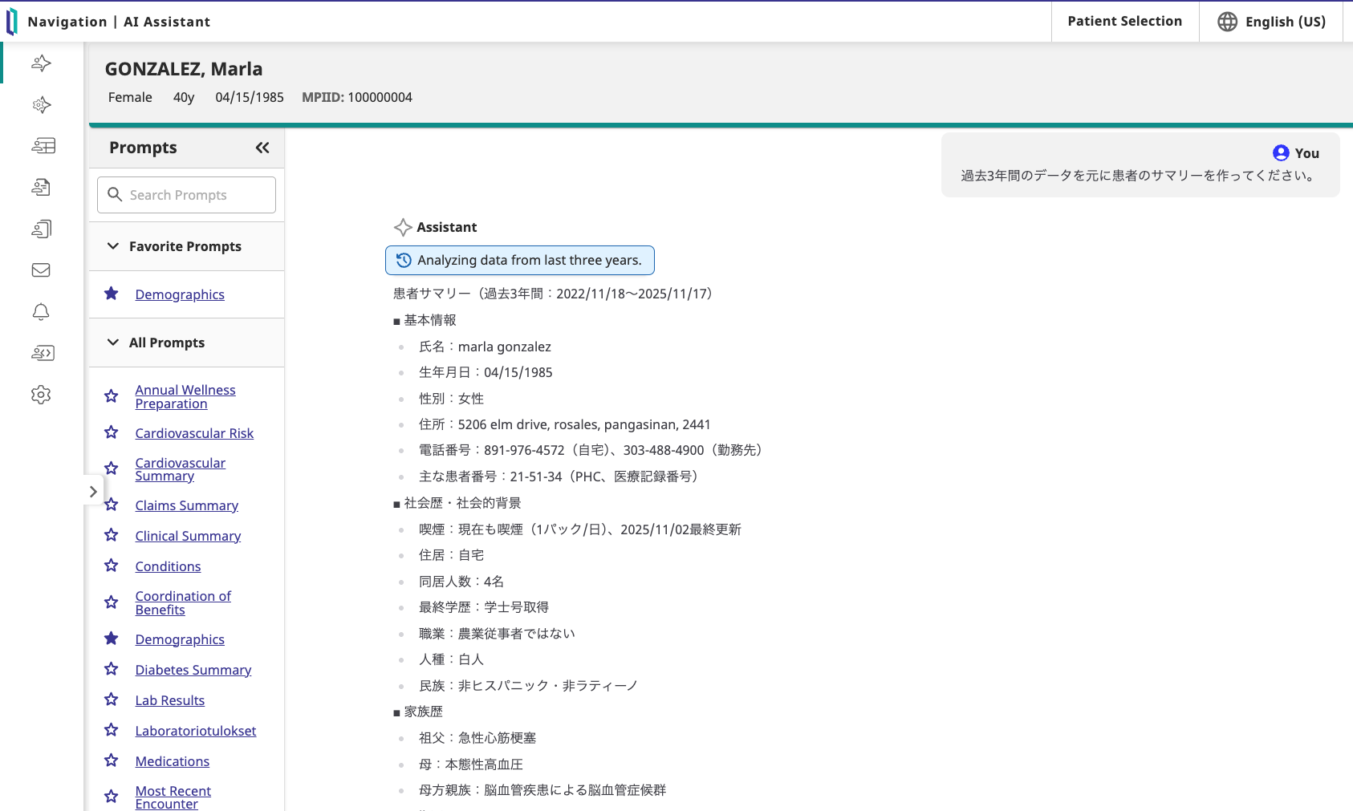The width and height of the screenshot is (1353, 811).
Task: Unfavorite the Demographics prompt star
Action: click(111, 294)
